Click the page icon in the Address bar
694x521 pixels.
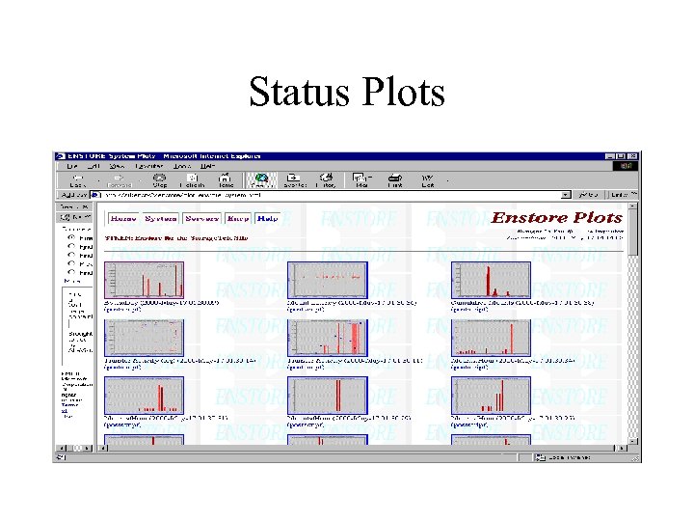point(94,195)
